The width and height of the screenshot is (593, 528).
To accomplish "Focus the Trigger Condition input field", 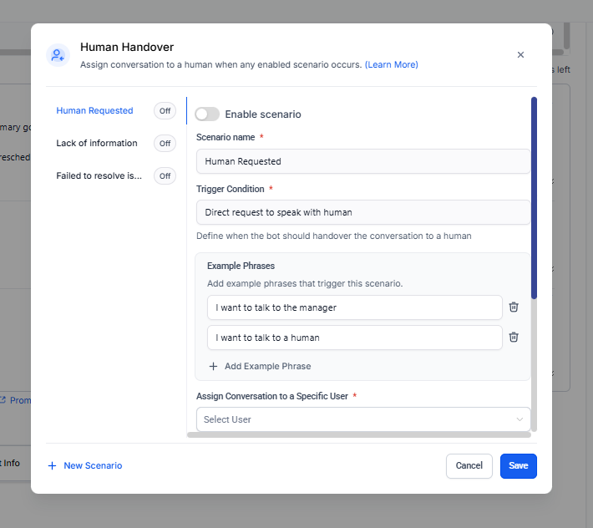I will click(362, 212).
